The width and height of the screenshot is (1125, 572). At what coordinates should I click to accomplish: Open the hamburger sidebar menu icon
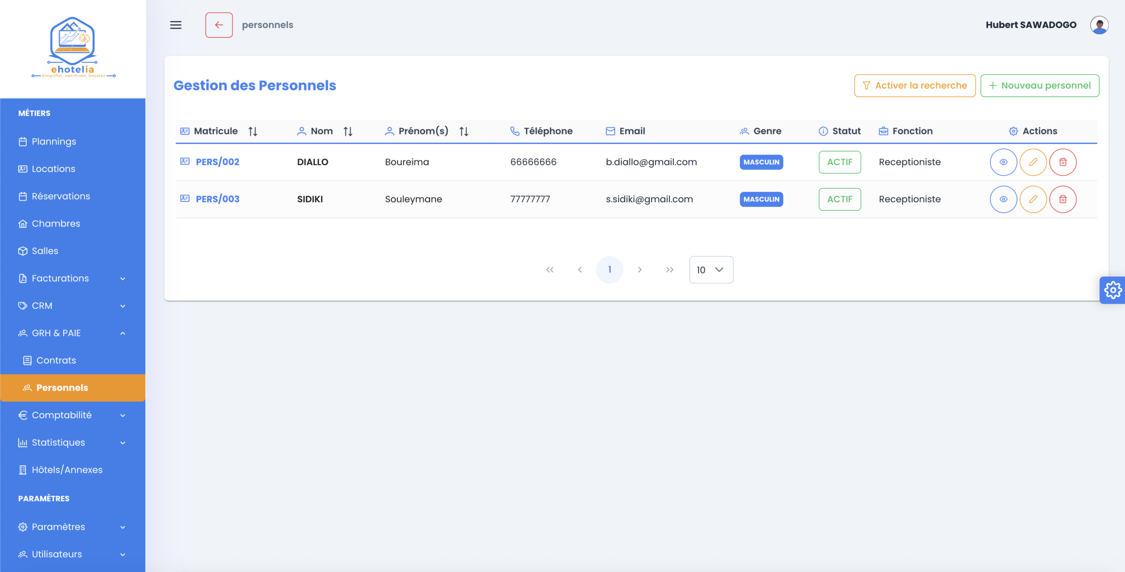pos(176,25)
